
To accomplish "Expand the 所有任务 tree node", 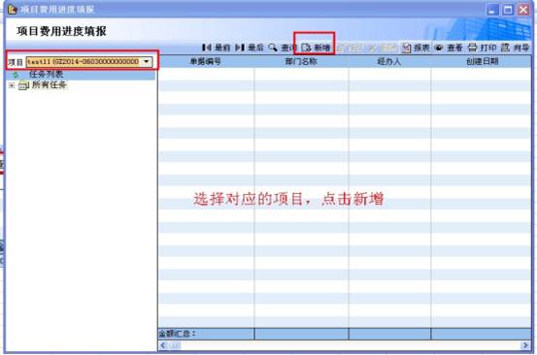I will (12, 85).
